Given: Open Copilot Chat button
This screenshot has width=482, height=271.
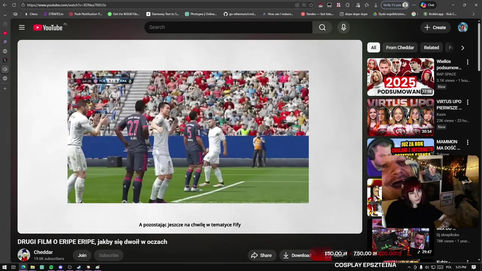Looking at the screenshot, I should [428, 5].
